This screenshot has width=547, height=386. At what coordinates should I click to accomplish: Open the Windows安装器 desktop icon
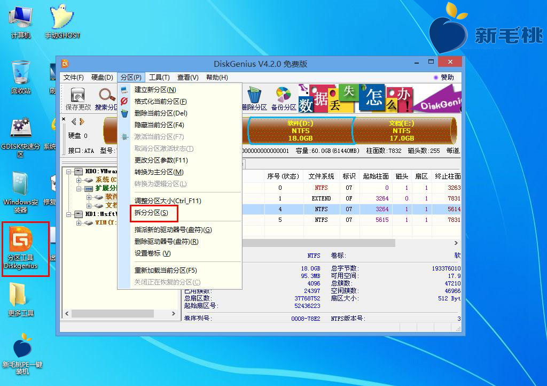coord(21,192)
